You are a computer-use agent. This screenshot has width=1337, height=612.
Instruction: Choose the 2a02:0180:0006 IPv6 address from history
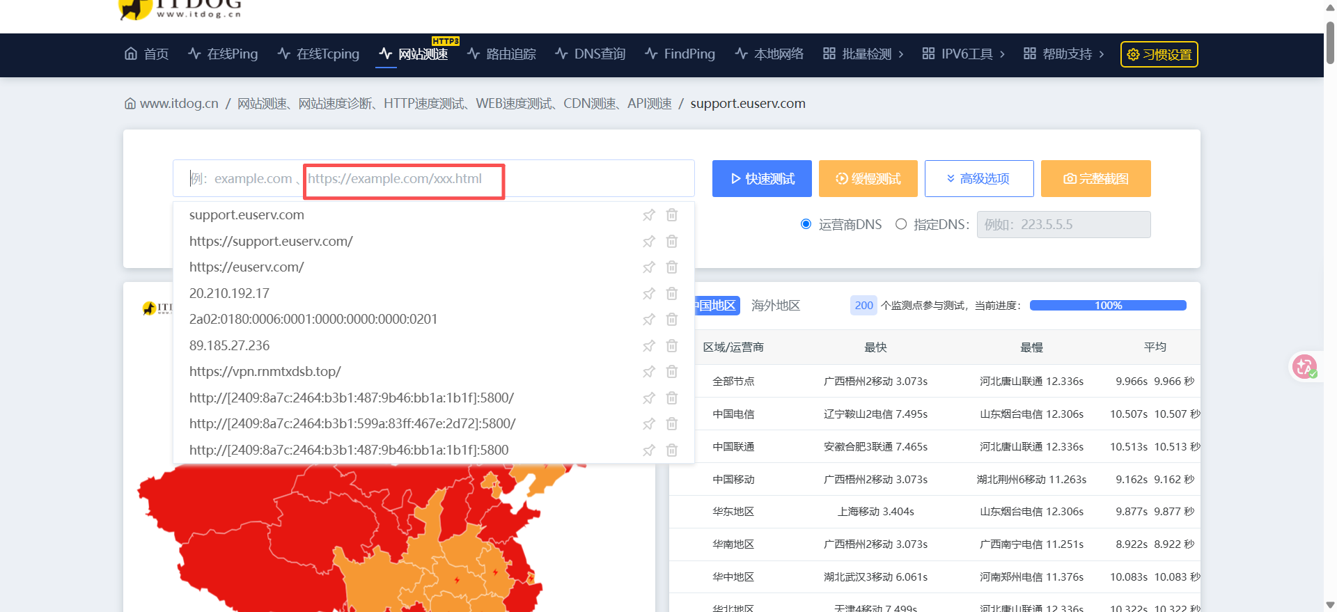pyautogui.click(x=313, y=320)
